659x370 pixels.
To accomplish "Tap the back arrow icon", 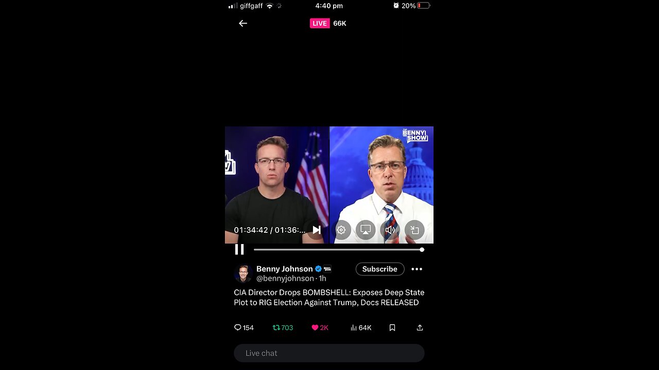I will coord(243,23).
